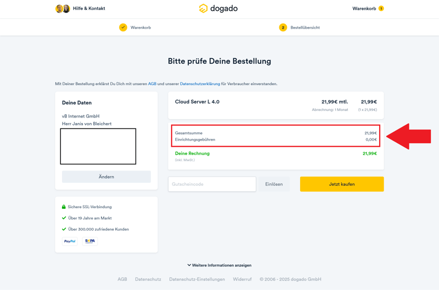Click the Einlösen voucher button
This screenshot has width=439, height=290.
[274, 184]
